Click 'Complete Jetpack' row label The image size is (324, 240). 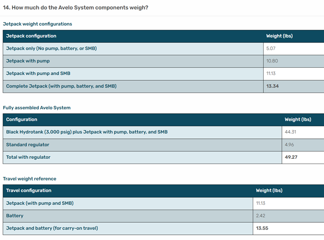click(x=61, y=86)
